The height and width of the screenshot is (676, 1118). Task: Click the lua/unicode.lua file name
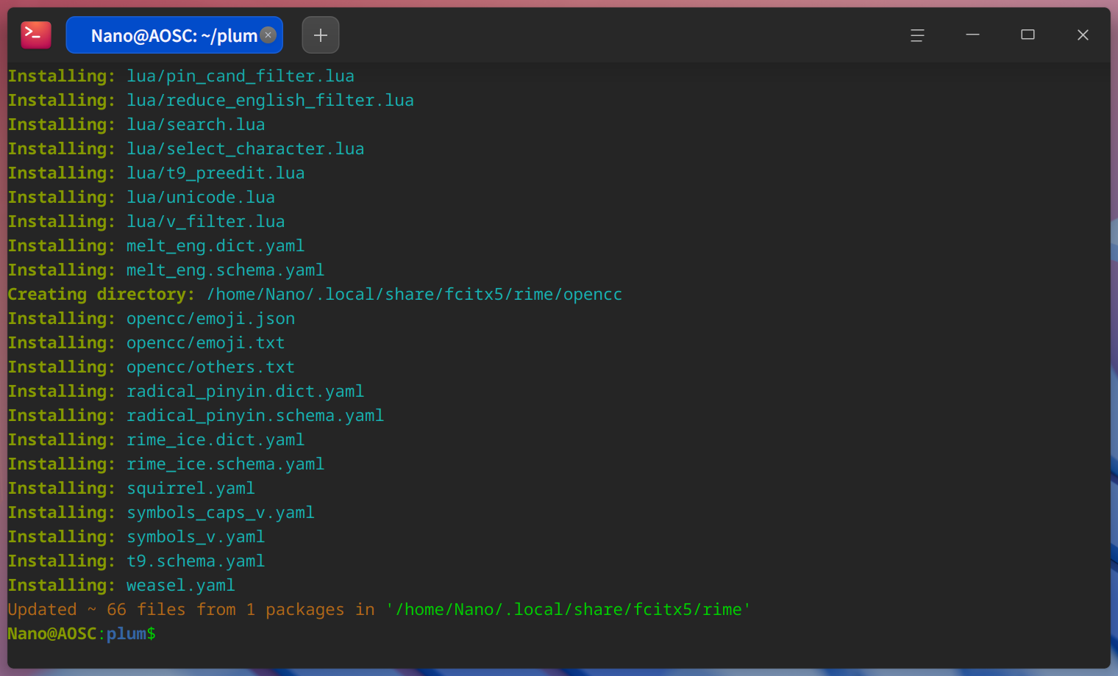tap(201, 198)
